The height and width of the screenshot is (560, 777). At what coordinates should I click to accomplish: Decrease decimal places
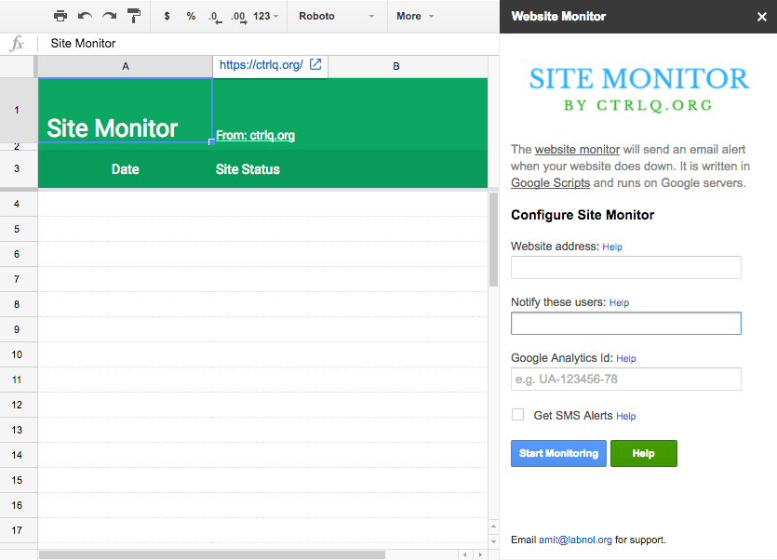[x=215, y=17]
